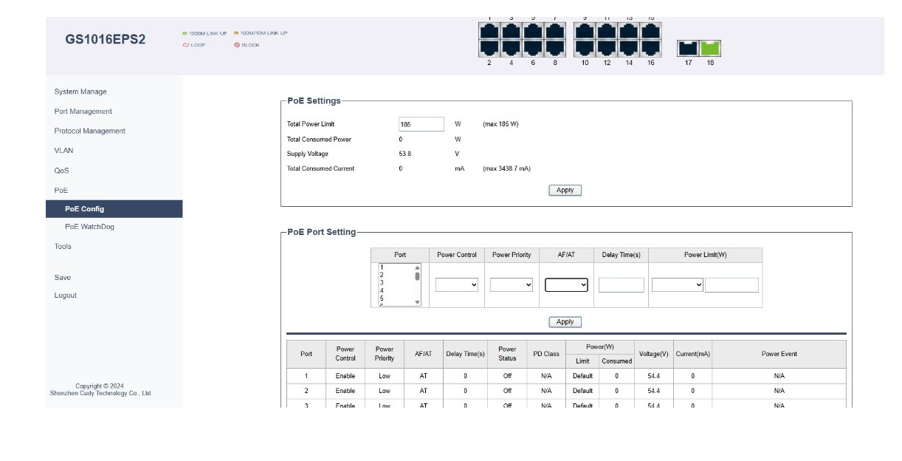Screen dimensions: 902x461
Task: Open the Protocol Management menu
Action: point(90,131)
